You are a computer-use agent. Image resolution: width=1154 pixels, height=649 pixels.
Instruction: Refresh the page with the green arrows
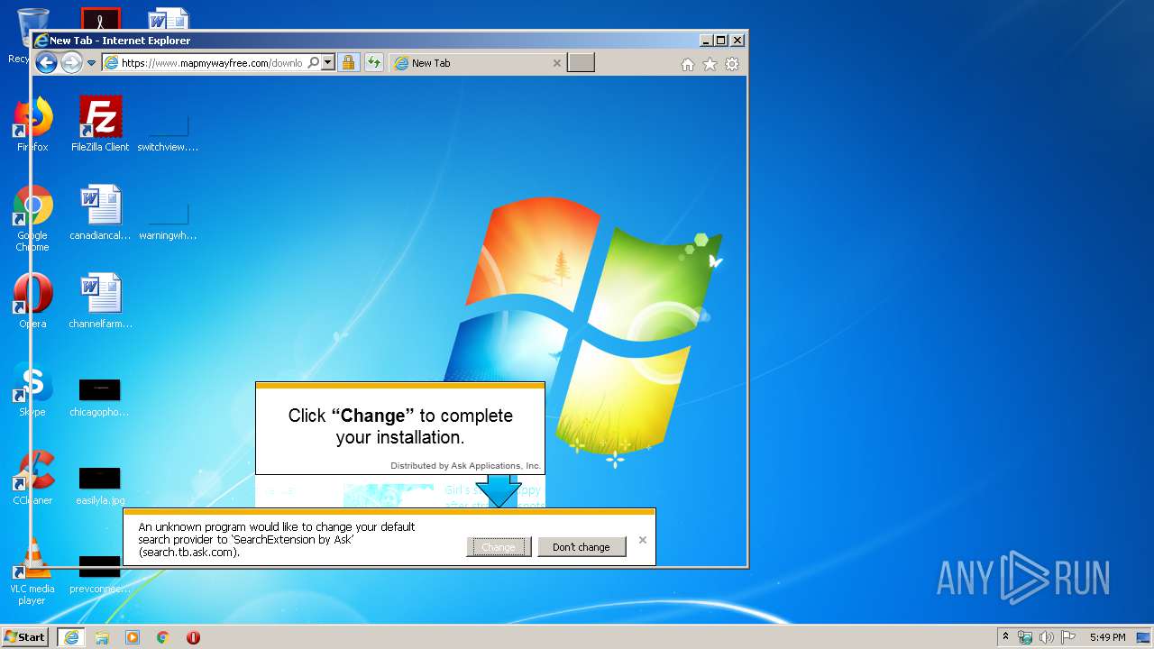pos(374,63)
